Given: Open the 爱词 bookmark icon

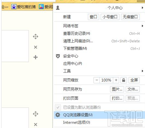Looking at the screenshot, I should (x=41, y=7).
